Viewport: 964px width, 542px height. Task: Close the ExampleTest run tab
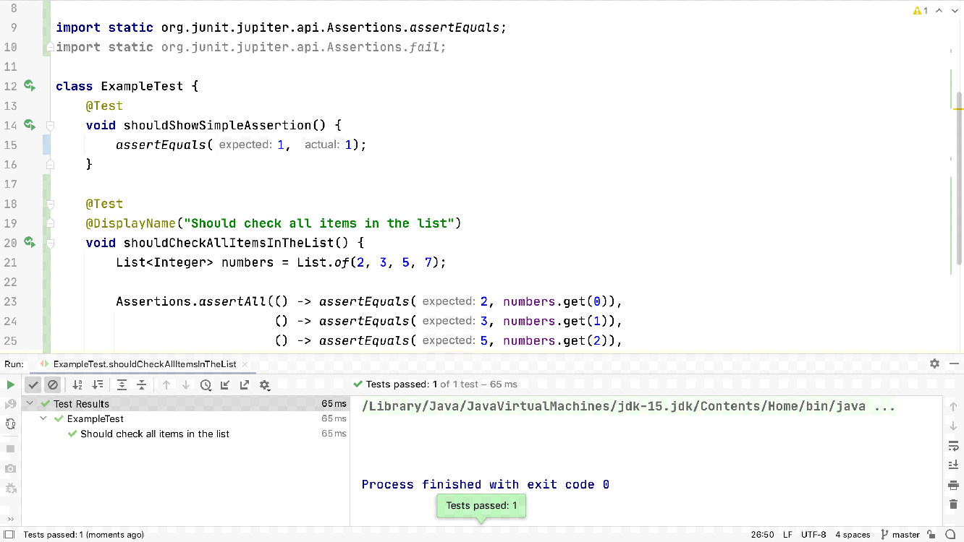click(x=244, y=364)
